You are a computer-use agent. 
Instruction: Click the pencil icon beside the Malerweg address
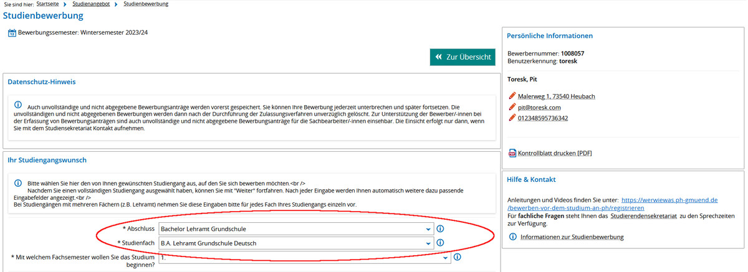pos(512,96)
